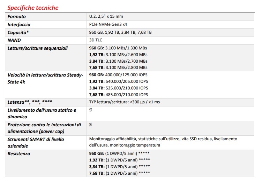Click the '400.000/125.000 IOPS' line
262x182 pixels.
119,75
